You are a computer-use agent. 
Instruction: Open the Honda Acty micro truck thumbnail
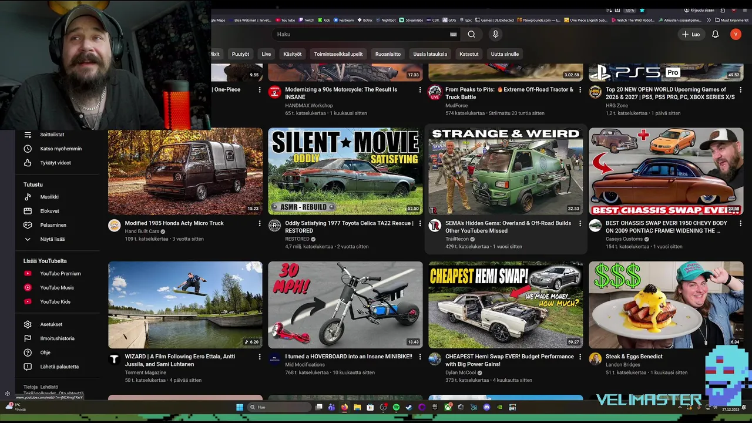coord(185,172)
